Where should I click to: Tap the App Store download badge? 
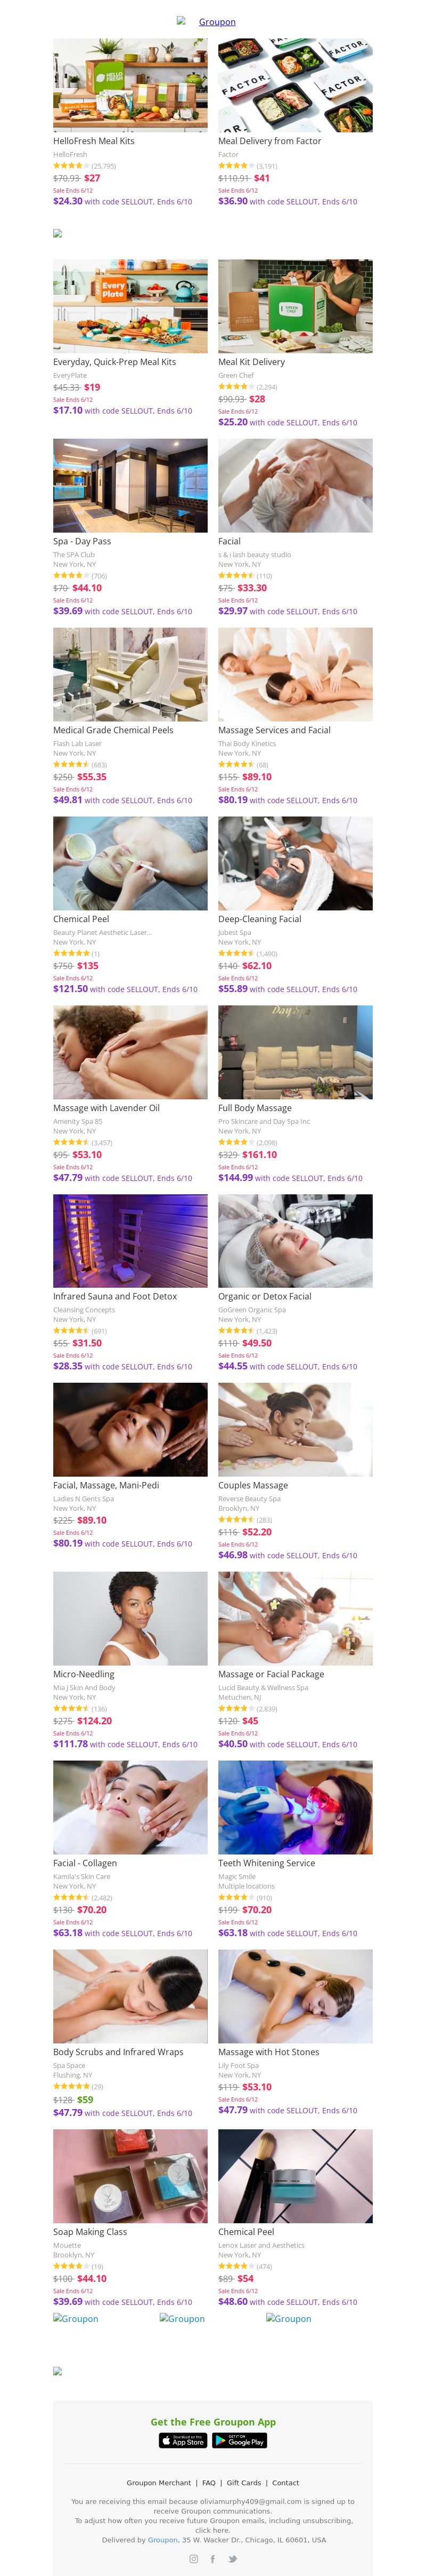(184, 2440)
